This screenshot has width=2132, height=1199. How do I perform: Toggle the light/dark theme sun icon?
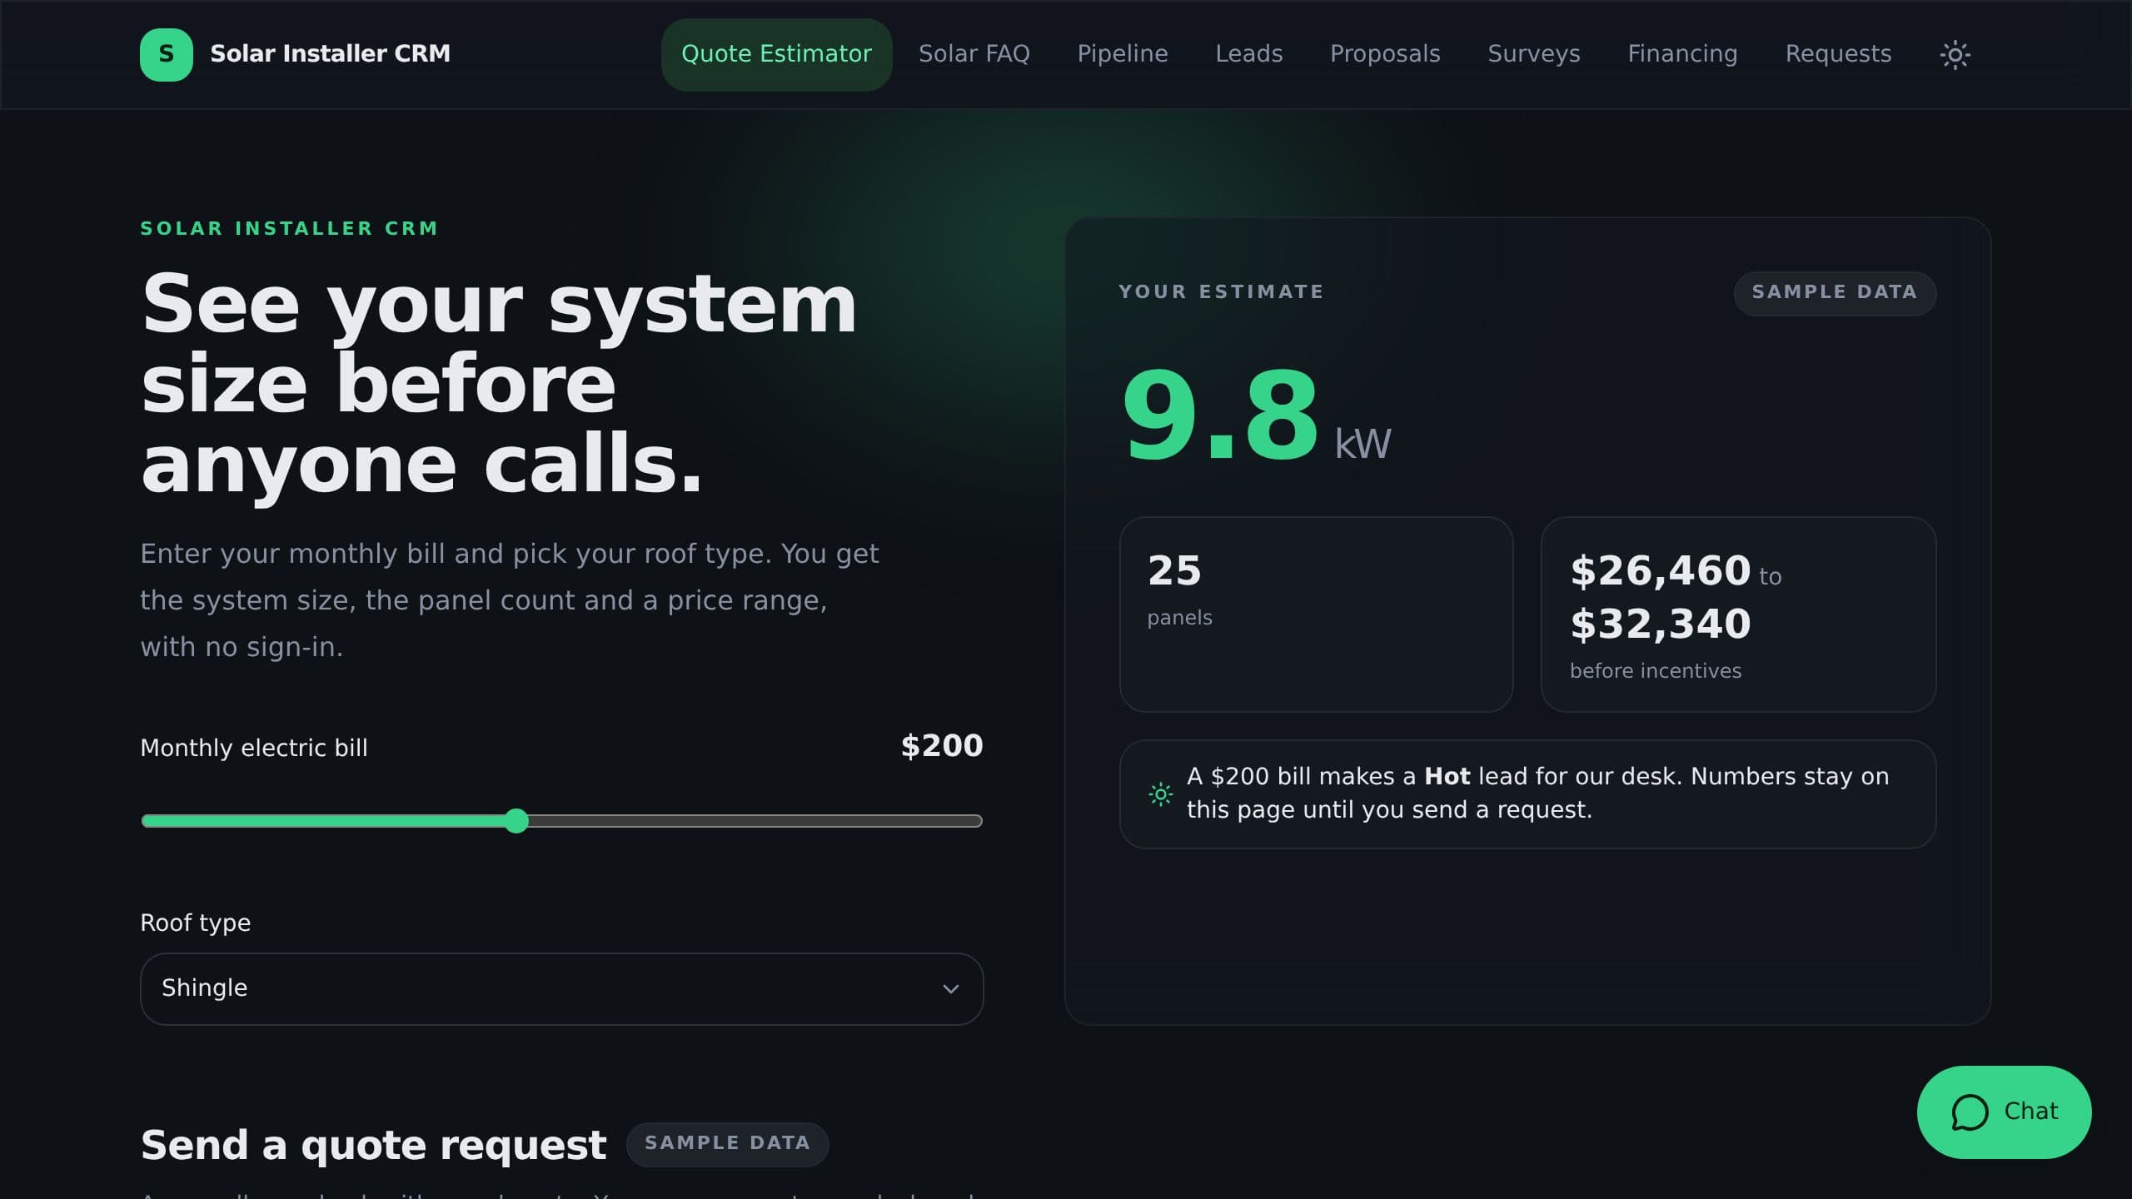[x=1955, y=55]
